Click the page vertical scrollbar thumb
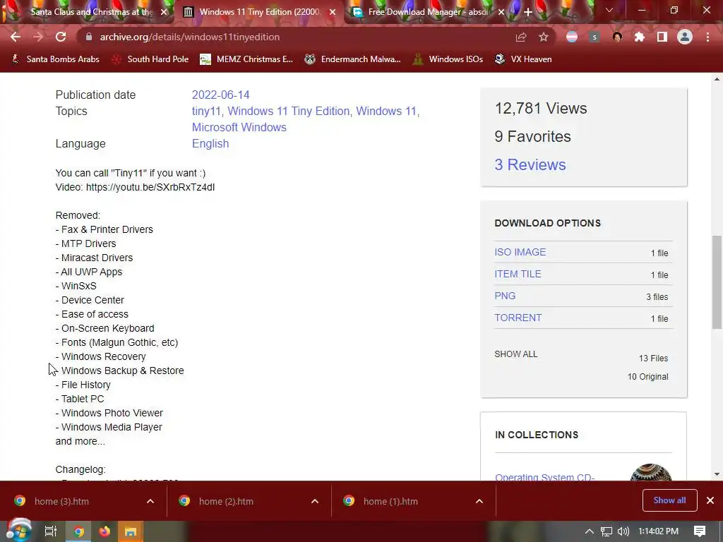 point(717,282)
